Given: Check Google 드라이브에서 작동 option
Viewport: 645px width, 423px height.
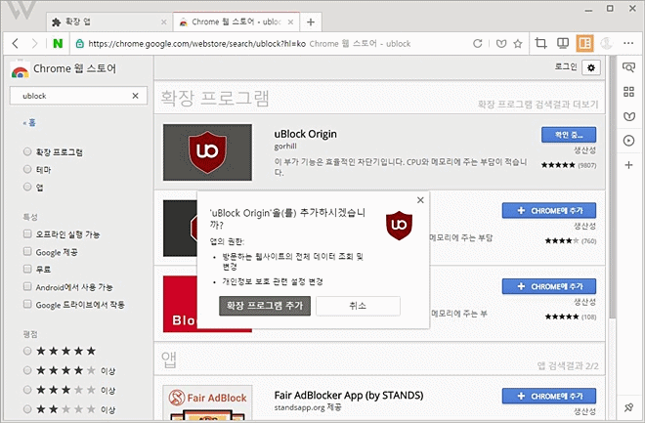Looking at the screenshot, I should tap(27, 304).
